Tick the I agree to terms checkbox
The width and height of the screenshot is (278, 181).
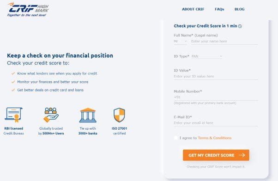(175, 138)
